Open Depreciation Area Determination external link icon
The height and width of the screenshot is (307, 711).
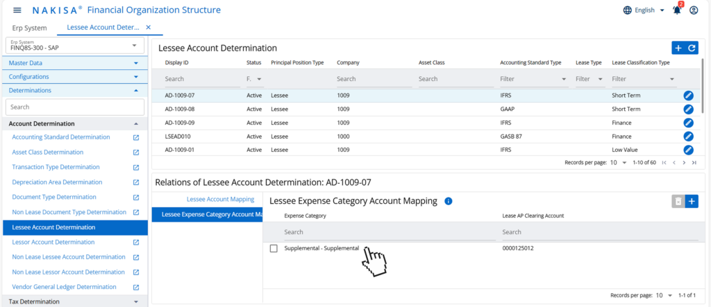click(135, 182)
